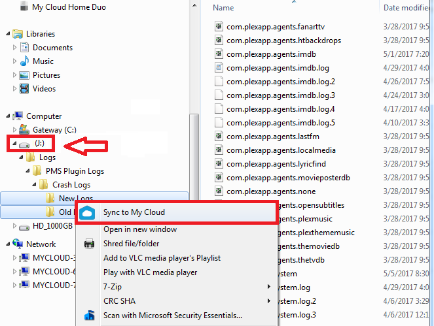Click the New Logs folder icon
Screen dimensions: 434x326
(50, 198)
